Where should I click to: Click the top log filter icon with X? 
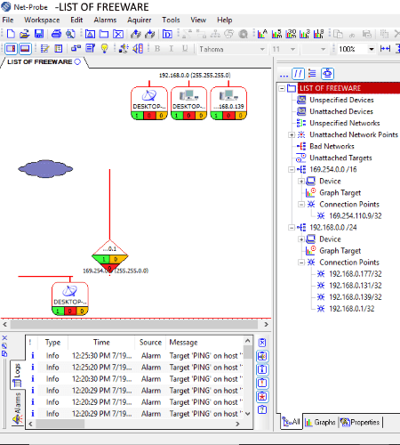[x=262, y=343]
